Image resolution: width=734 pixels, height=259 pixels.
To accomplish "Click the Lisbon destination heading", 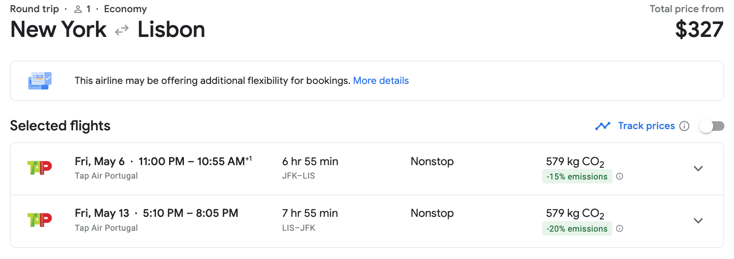I will pos(171,30).
